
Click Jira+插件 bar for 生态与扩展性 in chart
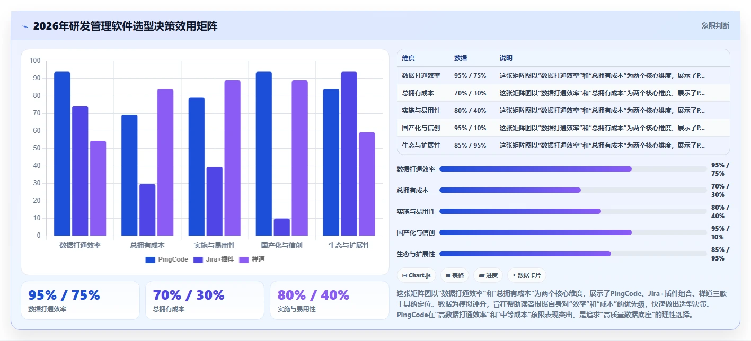point(349,154)
